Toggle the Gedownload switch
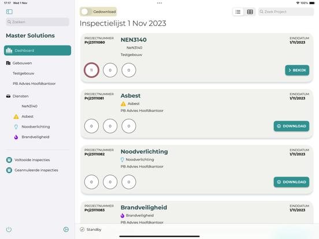The height and width of the screenshot is (239, 319). click(86, 12)
